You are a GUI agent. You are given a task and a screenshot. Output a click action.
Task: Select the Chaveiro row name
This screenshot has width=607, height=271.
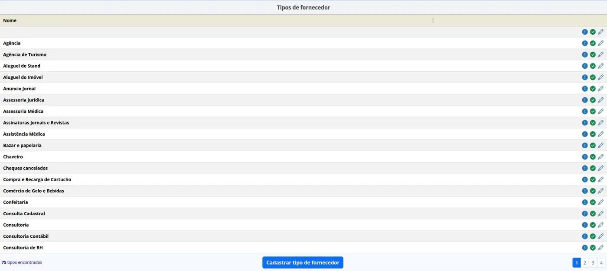coord(13,157)
